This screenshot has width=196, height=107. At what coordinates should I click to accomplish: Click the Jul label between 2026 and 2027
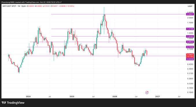[136, 97]
